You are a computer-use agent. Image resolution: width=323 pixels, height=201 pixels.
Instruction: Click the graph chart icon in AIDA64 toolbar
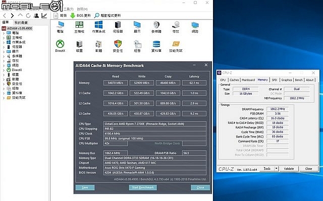(44, 16)
